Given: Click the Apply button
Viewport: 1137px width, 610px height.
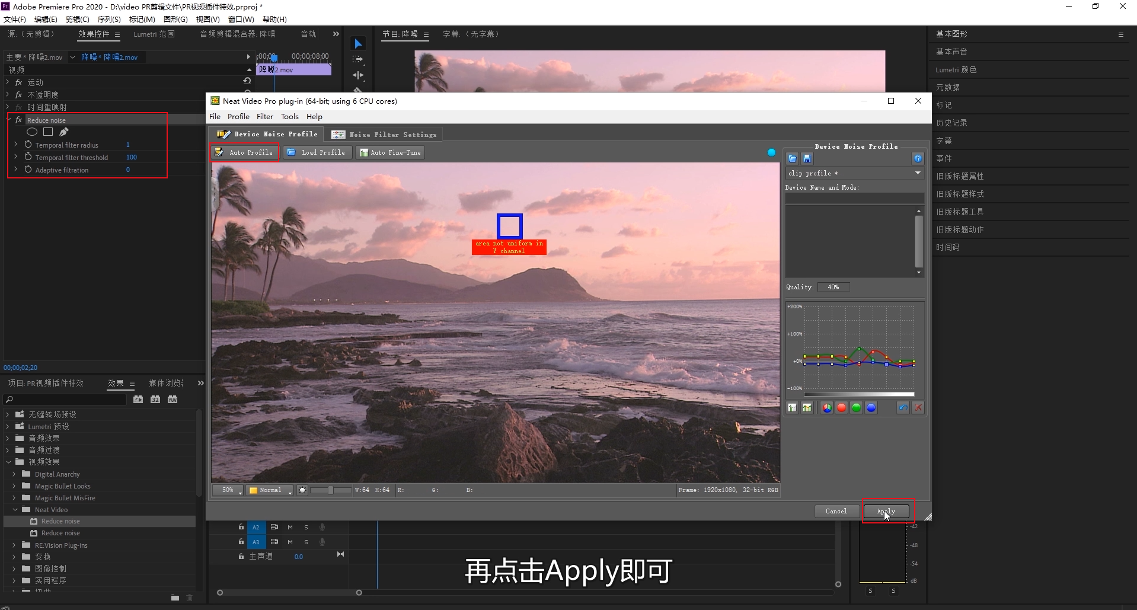Looking at the screenshot, I should point(886,510).
